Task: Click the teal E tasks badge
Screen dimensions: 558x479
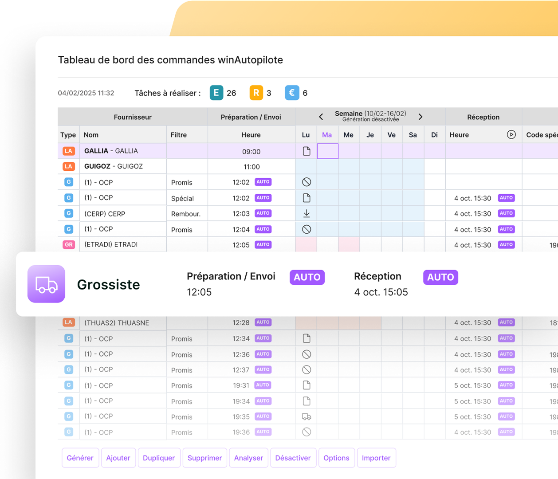Action: [216, 93]
